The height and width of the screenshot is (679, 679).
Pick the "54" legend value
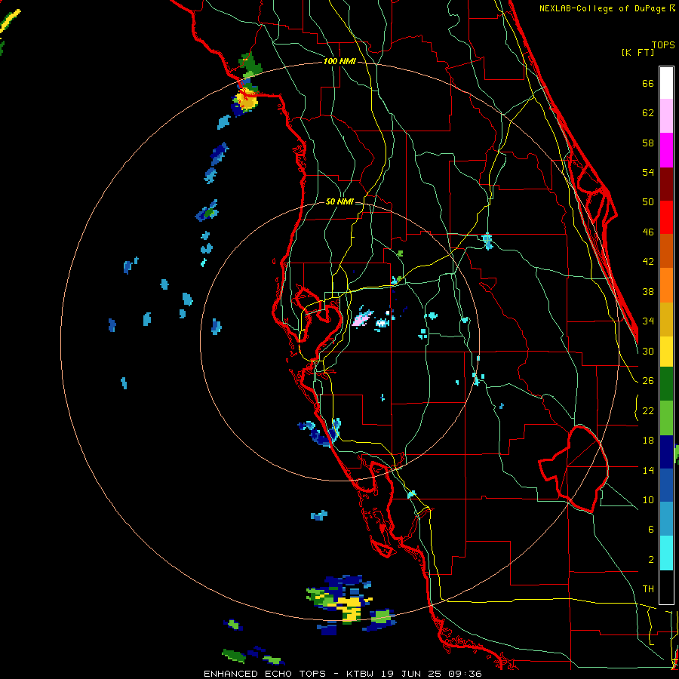[x=648, y=172]
